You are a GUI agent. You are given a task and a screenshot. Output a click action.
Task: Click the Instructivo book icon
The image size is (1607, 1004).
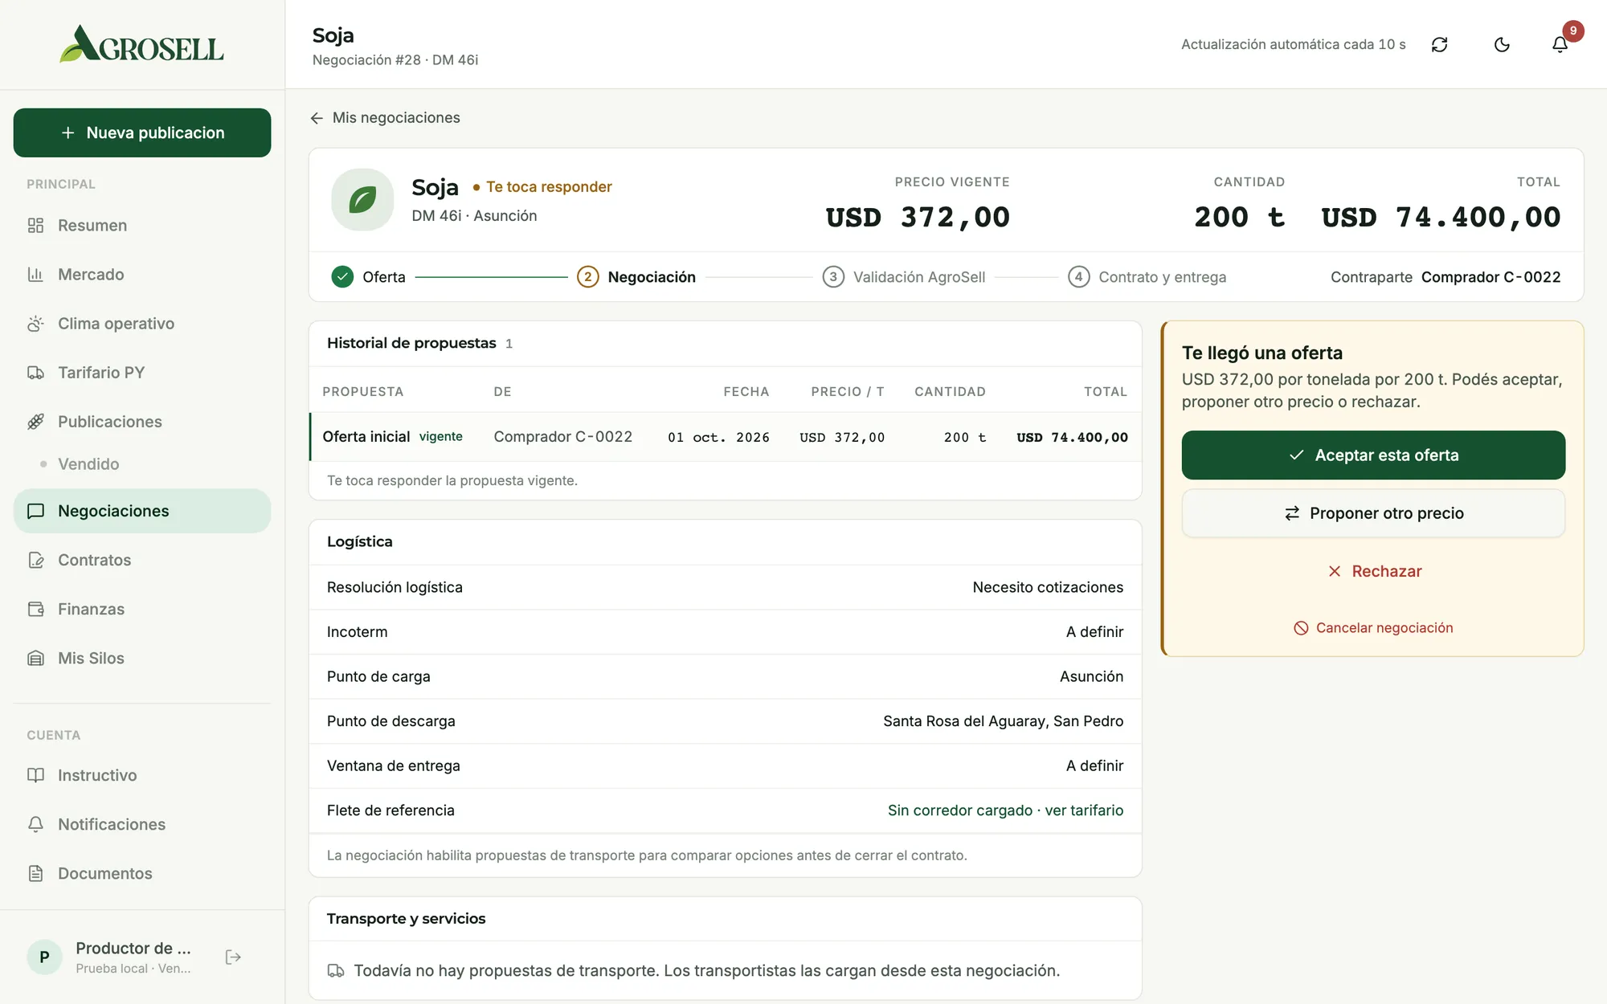click(35, 775)
